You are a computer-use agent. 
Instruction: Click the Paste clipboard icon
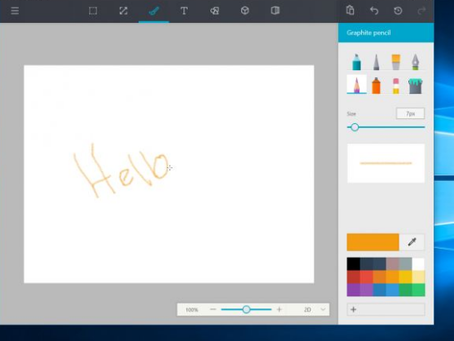pos(350,10)
